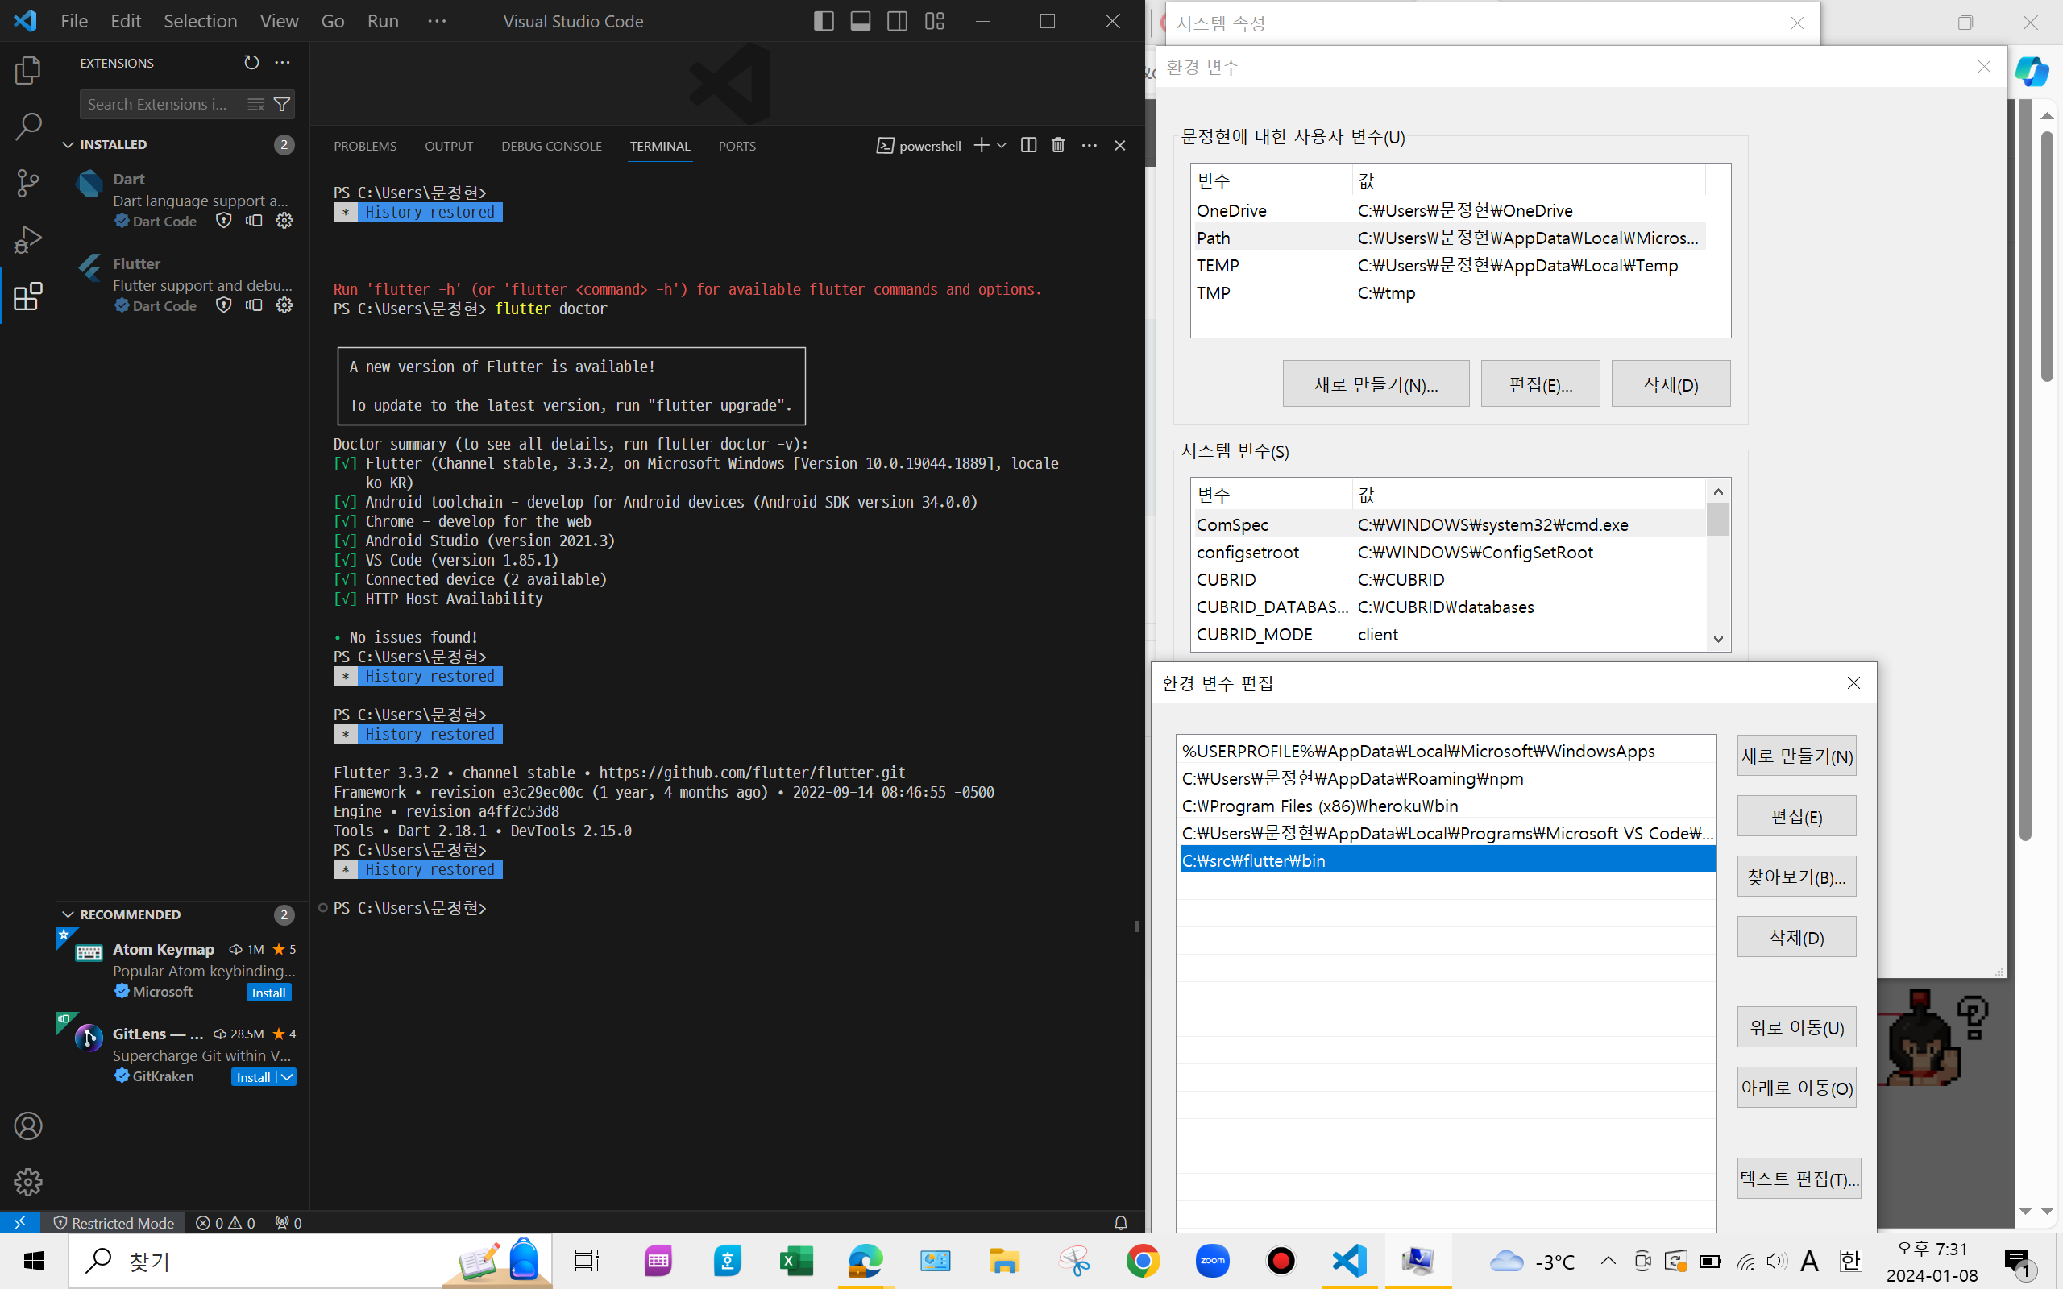The width and height of the screenshot is (2063, 1289).
Task: Open Run and Debug view
Action: point(27,239)
